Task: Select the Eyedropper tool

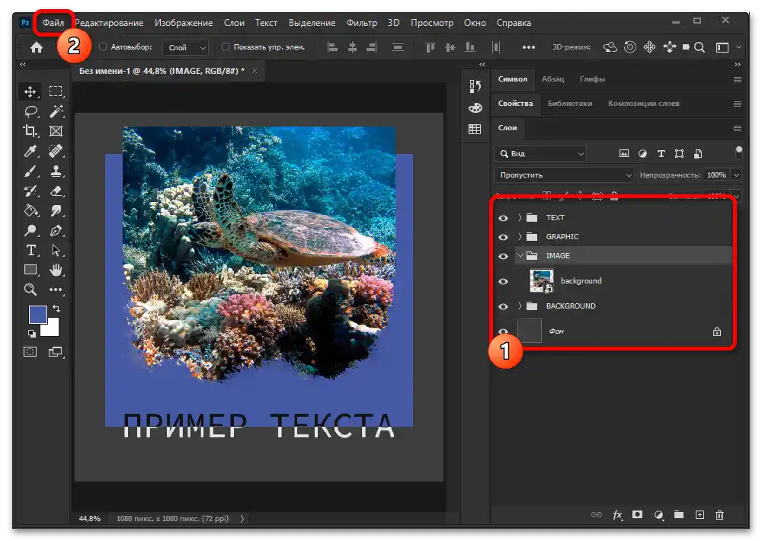Action: tap(31, 151)
